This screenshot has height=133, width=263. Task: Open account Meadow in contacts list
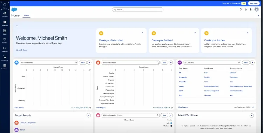click(x=233, y=73)
